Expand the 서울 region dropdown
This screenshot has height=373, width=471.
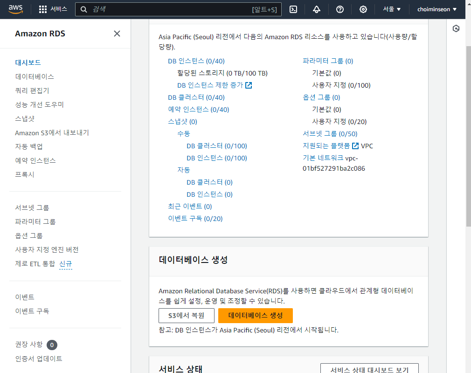(x=392, y=9)
